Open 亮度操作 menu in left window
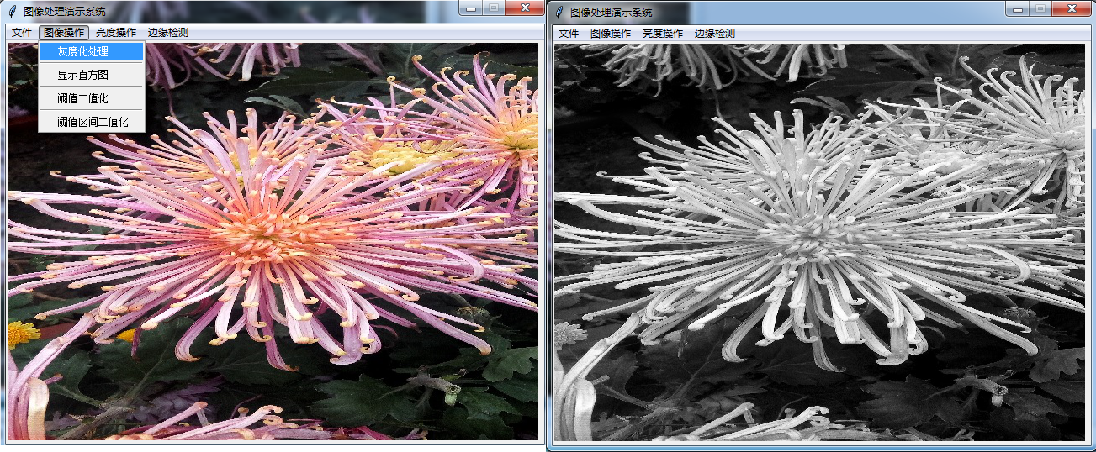The image size is (1096, 452). click(x=116, y=33)
